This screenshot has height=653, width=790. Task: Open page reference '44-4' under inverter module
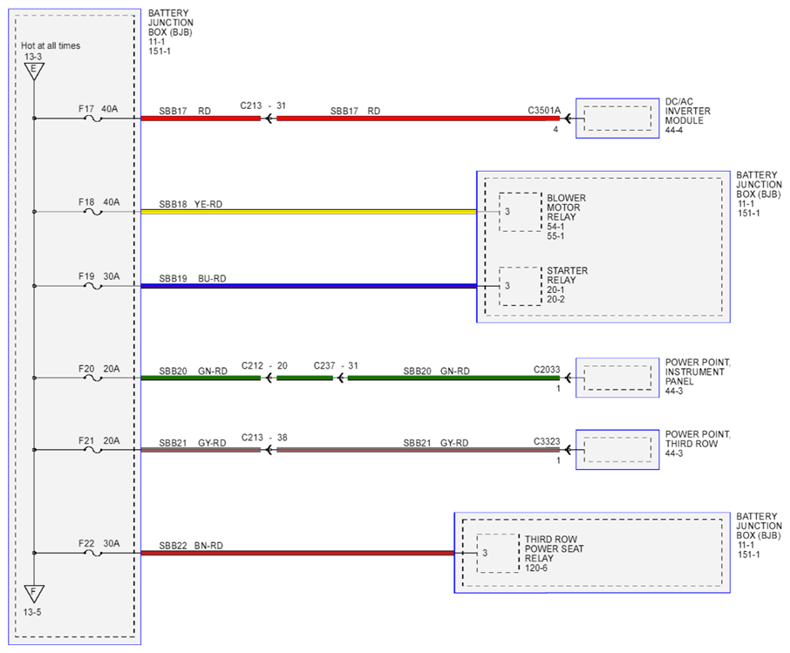[x=674, y=131]
